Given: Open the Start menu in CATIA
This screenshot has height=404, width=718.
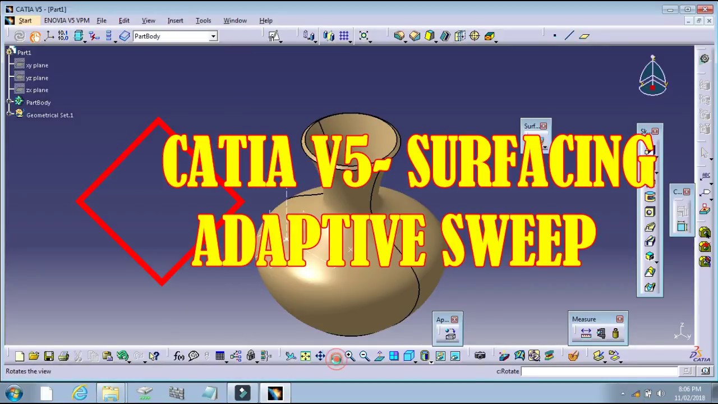Looking at the screenshot, I should click(25, 21).
